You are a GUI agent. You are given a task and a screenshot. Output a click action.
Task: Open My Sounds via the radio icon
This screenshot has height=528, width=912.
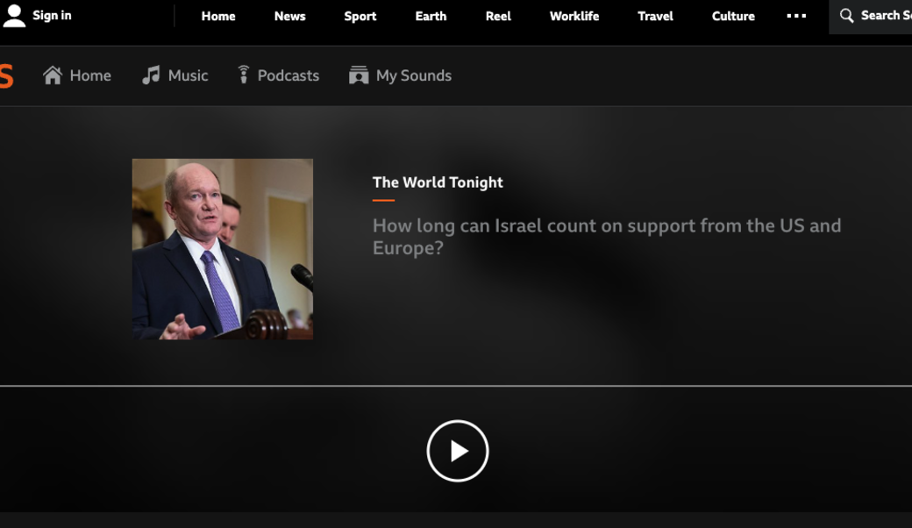(359, 75)
